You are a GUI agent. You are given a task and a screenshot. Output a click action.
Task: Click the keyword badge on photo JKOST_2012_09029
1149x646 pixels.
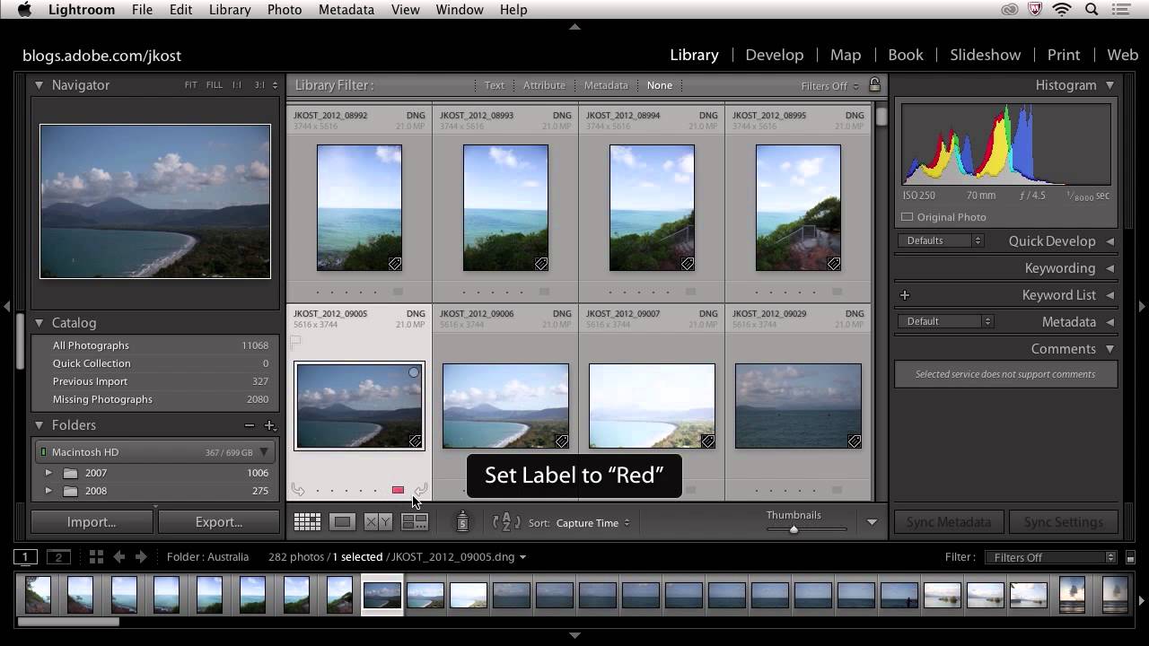(854, 441)
